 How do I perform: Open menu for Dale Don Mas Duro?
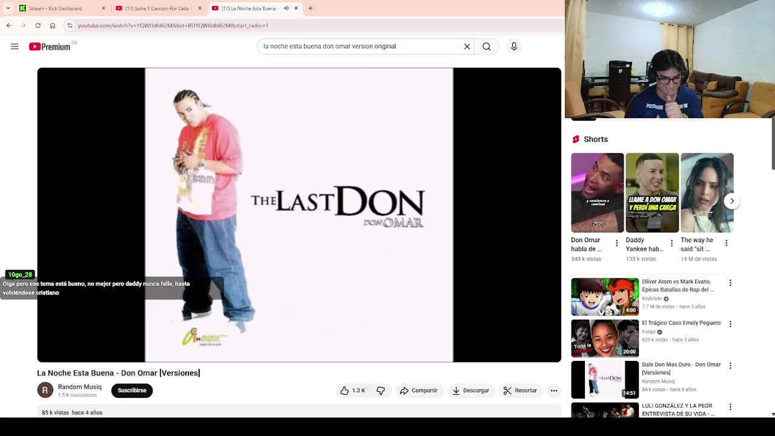730,366
